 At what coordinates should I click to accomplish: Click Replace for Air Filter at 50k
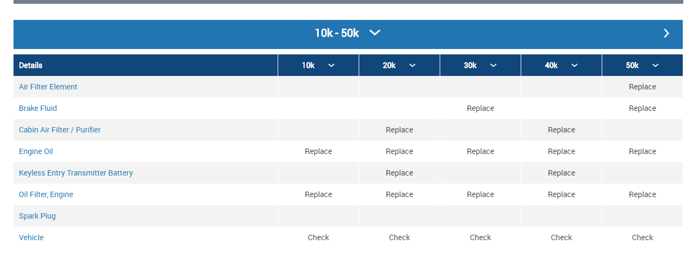[642, 87]
